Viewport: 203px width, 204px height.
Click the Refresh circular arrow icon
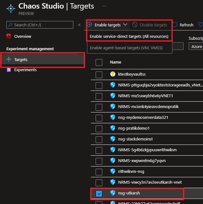pyautogui.click(x=175, y=24)
